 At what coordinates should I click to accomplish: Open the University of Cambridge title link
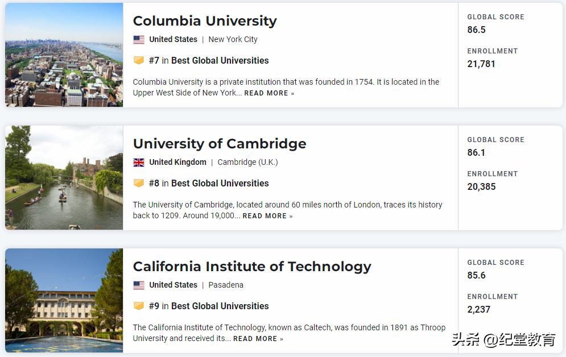pyautogui.click(x=220, y=144)
